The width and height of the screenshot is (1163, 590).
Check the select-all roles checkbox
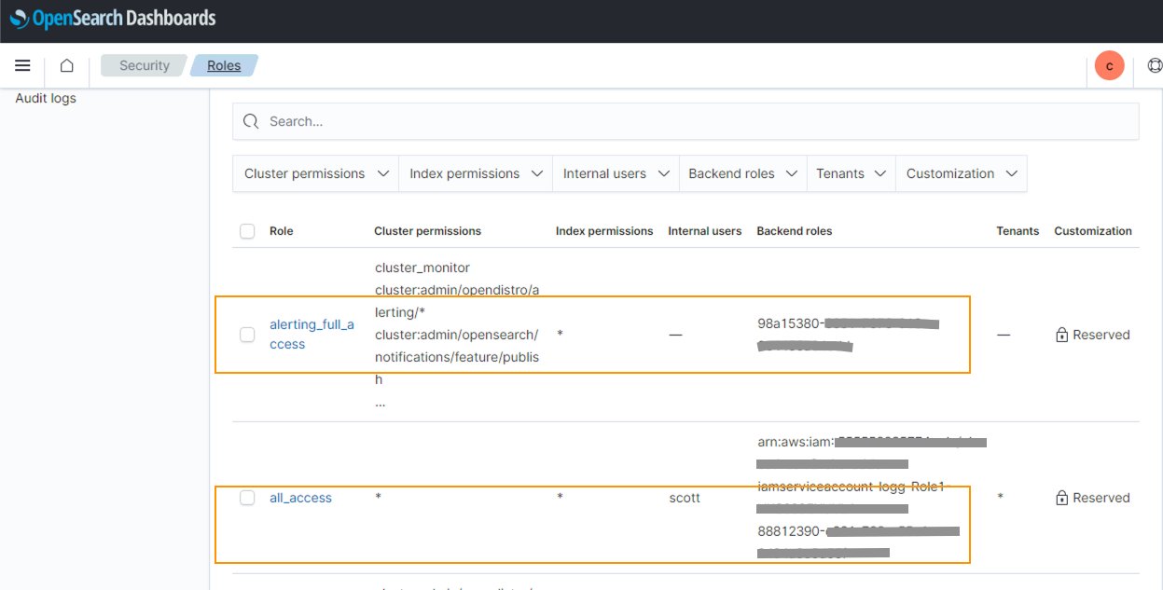click(x=247, y=231)
